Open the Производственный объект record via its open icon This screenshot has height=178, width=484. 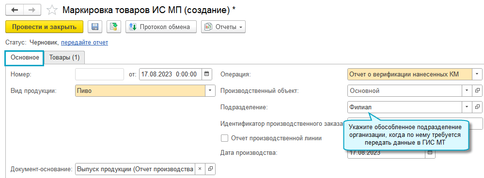coord(477,90)
